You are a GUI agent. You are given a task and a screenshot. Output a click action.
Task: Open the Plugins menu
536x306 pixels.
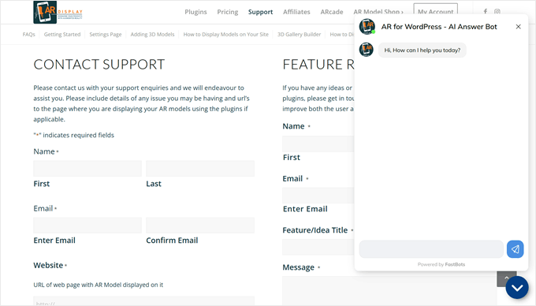pyautogui.click(x=195, y=12)
